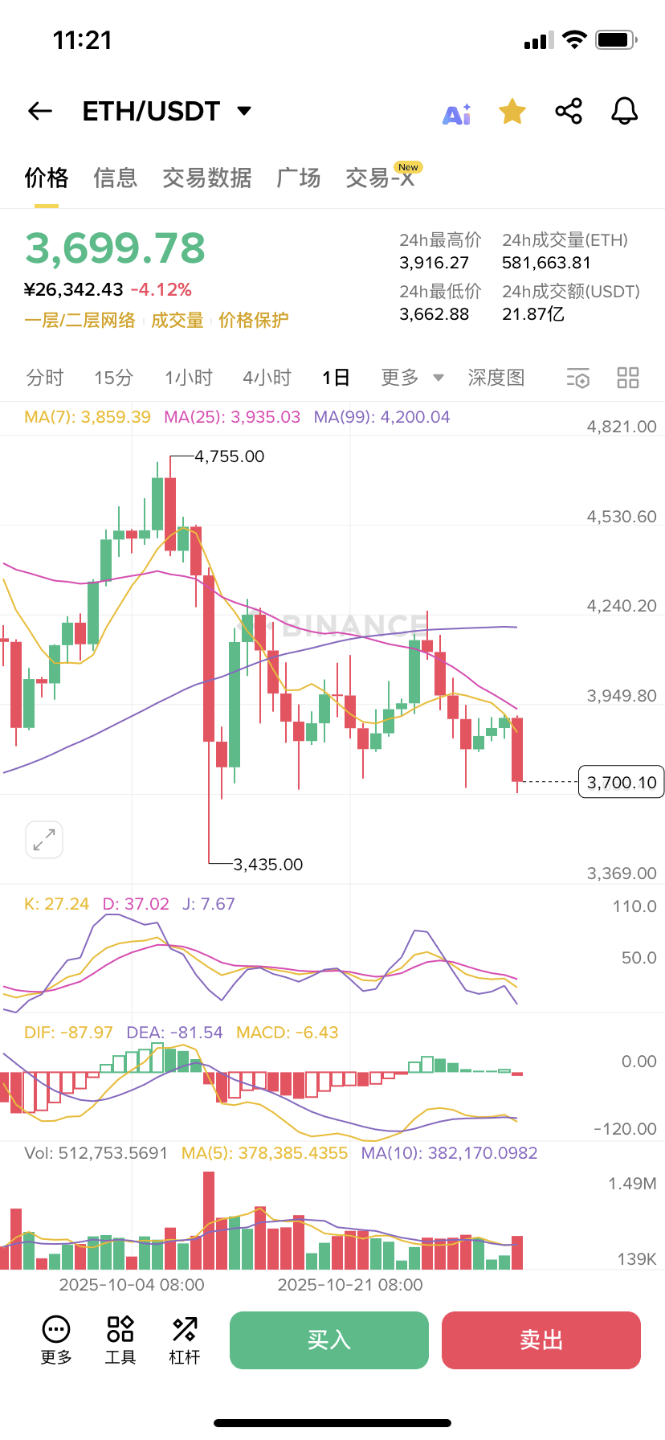The image size is (665, 1440).
Task: Open the chart grid layout icon
Action: [x=627, y=378]
